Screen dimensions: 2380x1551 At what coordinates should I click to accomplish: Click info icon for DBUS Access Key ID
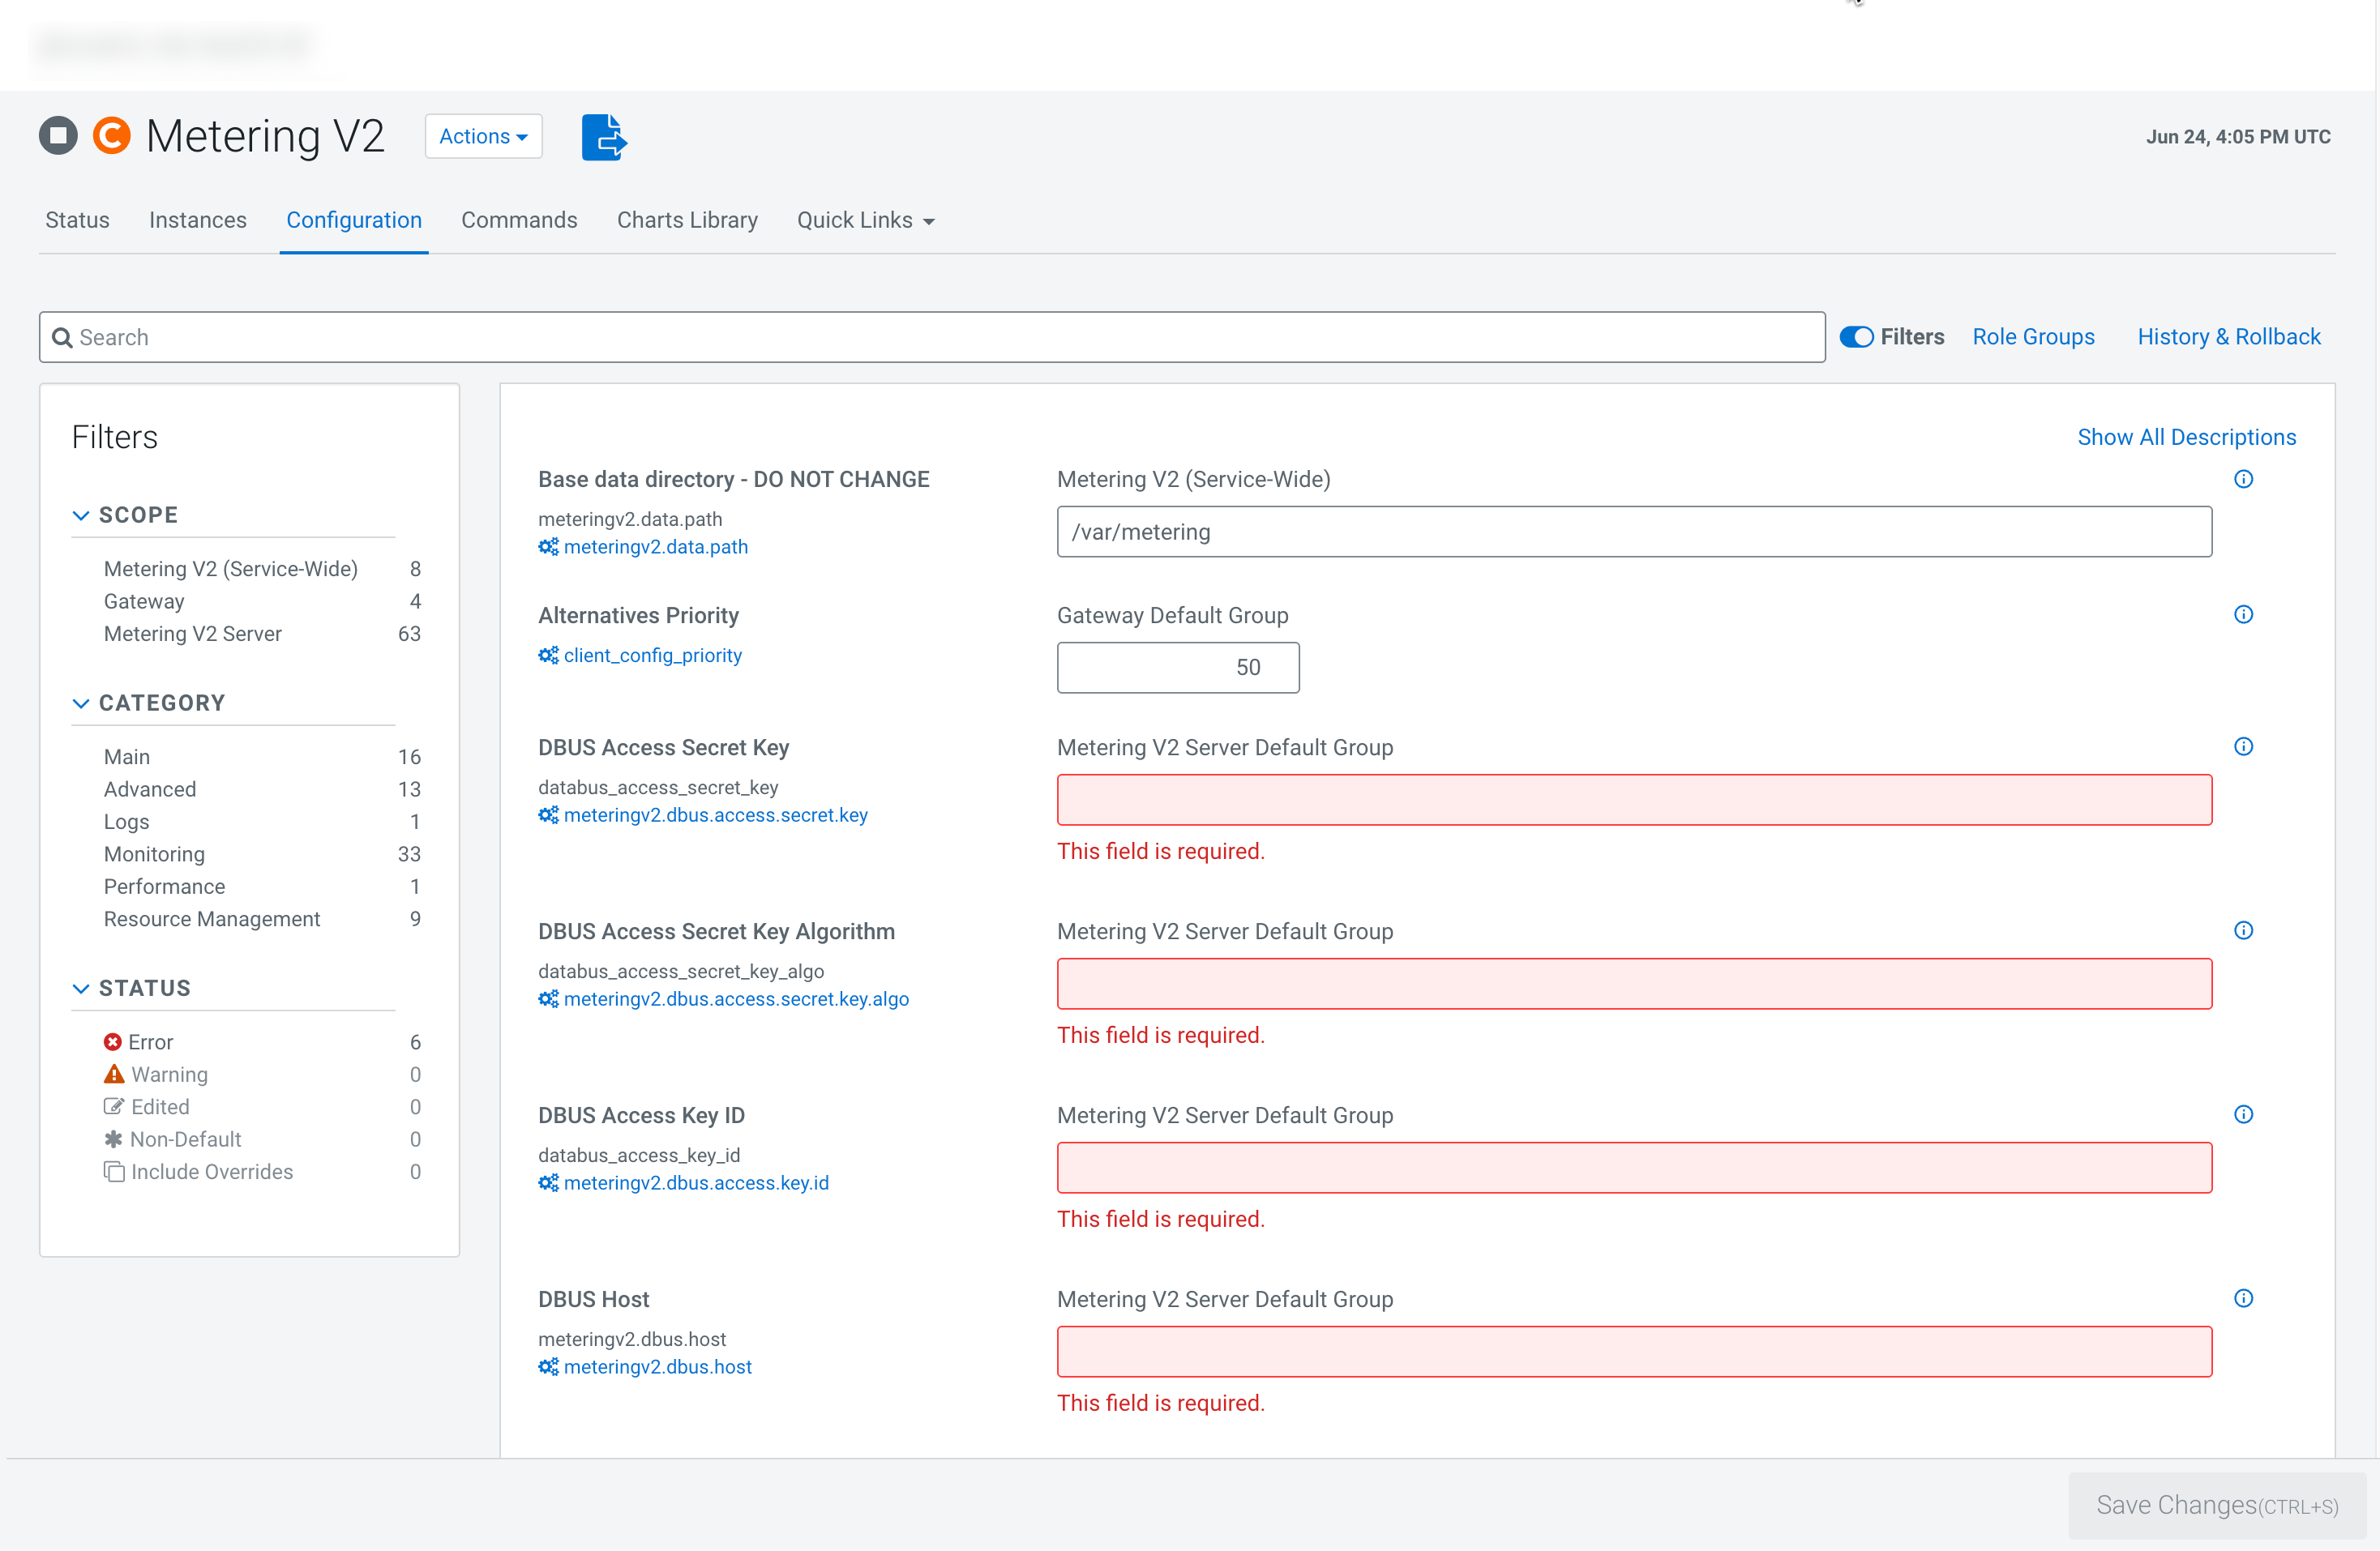pyautogui.click(x=2243, y=1114)
